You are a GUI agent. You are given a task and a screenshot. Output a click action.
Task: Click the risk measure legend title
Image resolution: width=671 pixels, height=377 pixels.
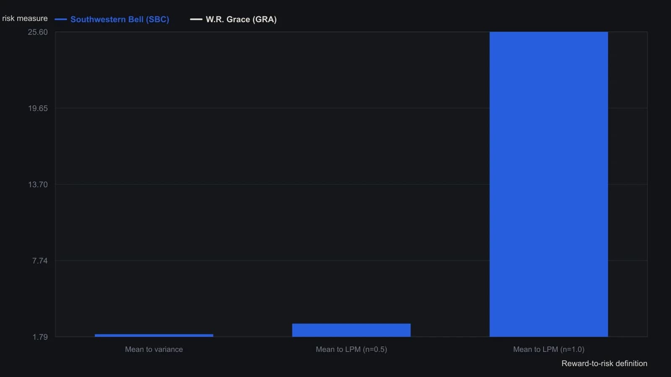(25, 18)
